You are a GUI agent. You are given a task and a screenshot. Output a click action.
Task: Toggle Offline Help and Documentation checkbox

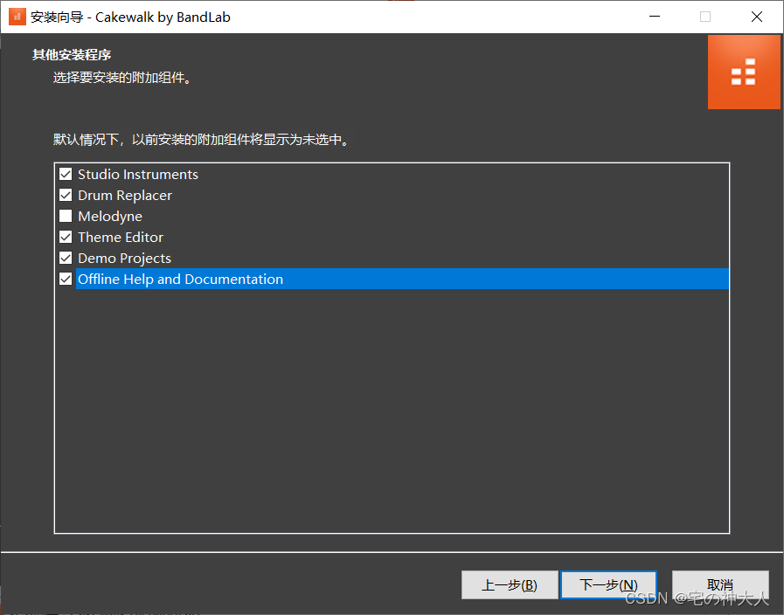coord(66,279)
